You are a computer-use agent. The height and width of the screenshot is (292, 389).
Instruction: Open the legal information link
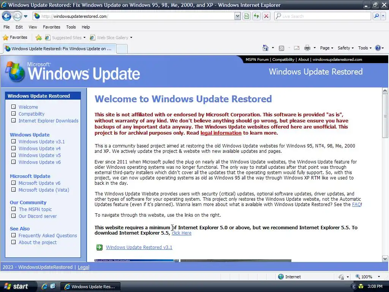[221, 133]
